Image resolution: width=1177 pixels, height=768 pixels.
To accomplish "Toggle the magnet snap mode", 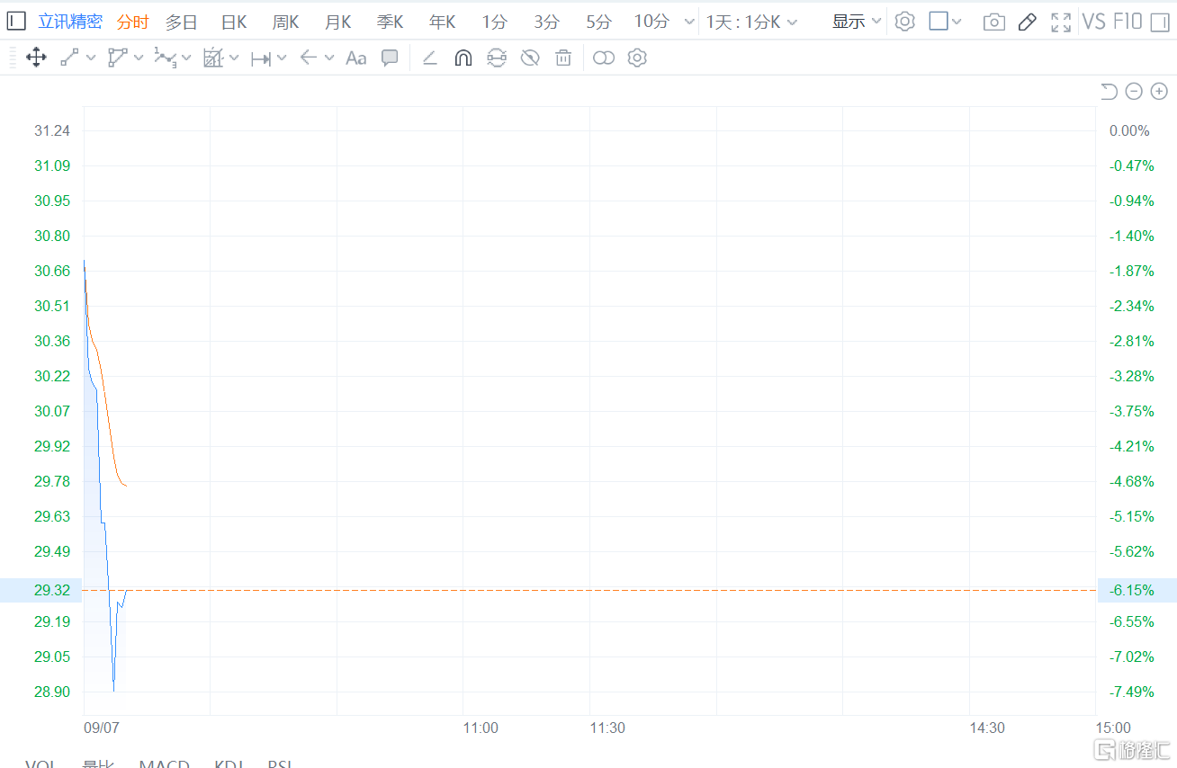I will (x=463, y=58).
